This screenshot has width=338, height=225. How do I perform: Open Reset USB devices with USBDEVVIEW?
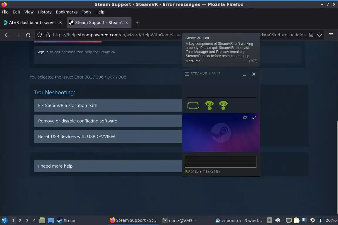click(x=108, y=136)
